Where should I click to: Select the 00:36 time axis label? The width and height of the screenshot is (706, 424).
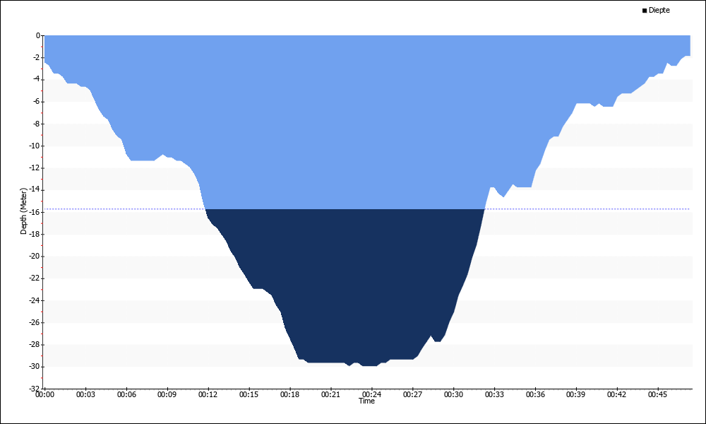(x=535, y=394)
